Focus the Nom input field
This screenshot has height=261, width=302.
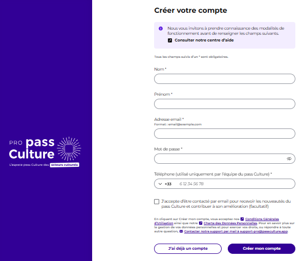(x=225, y=79)
